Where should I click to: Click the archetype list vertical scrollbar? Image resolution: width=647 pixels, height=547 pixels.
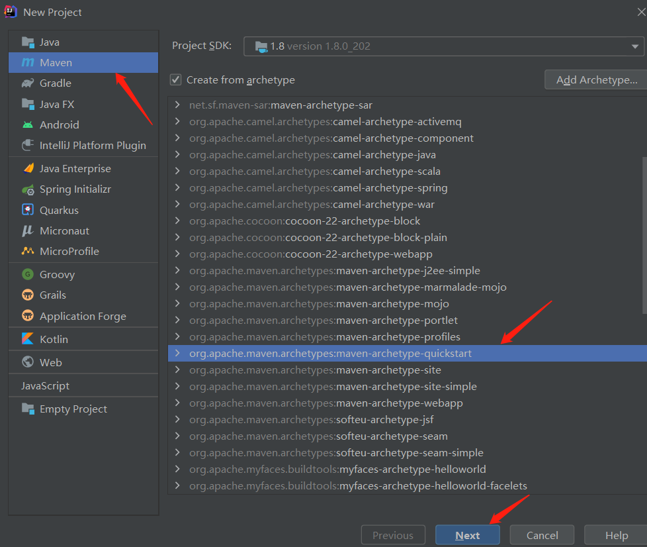point(644,235)
